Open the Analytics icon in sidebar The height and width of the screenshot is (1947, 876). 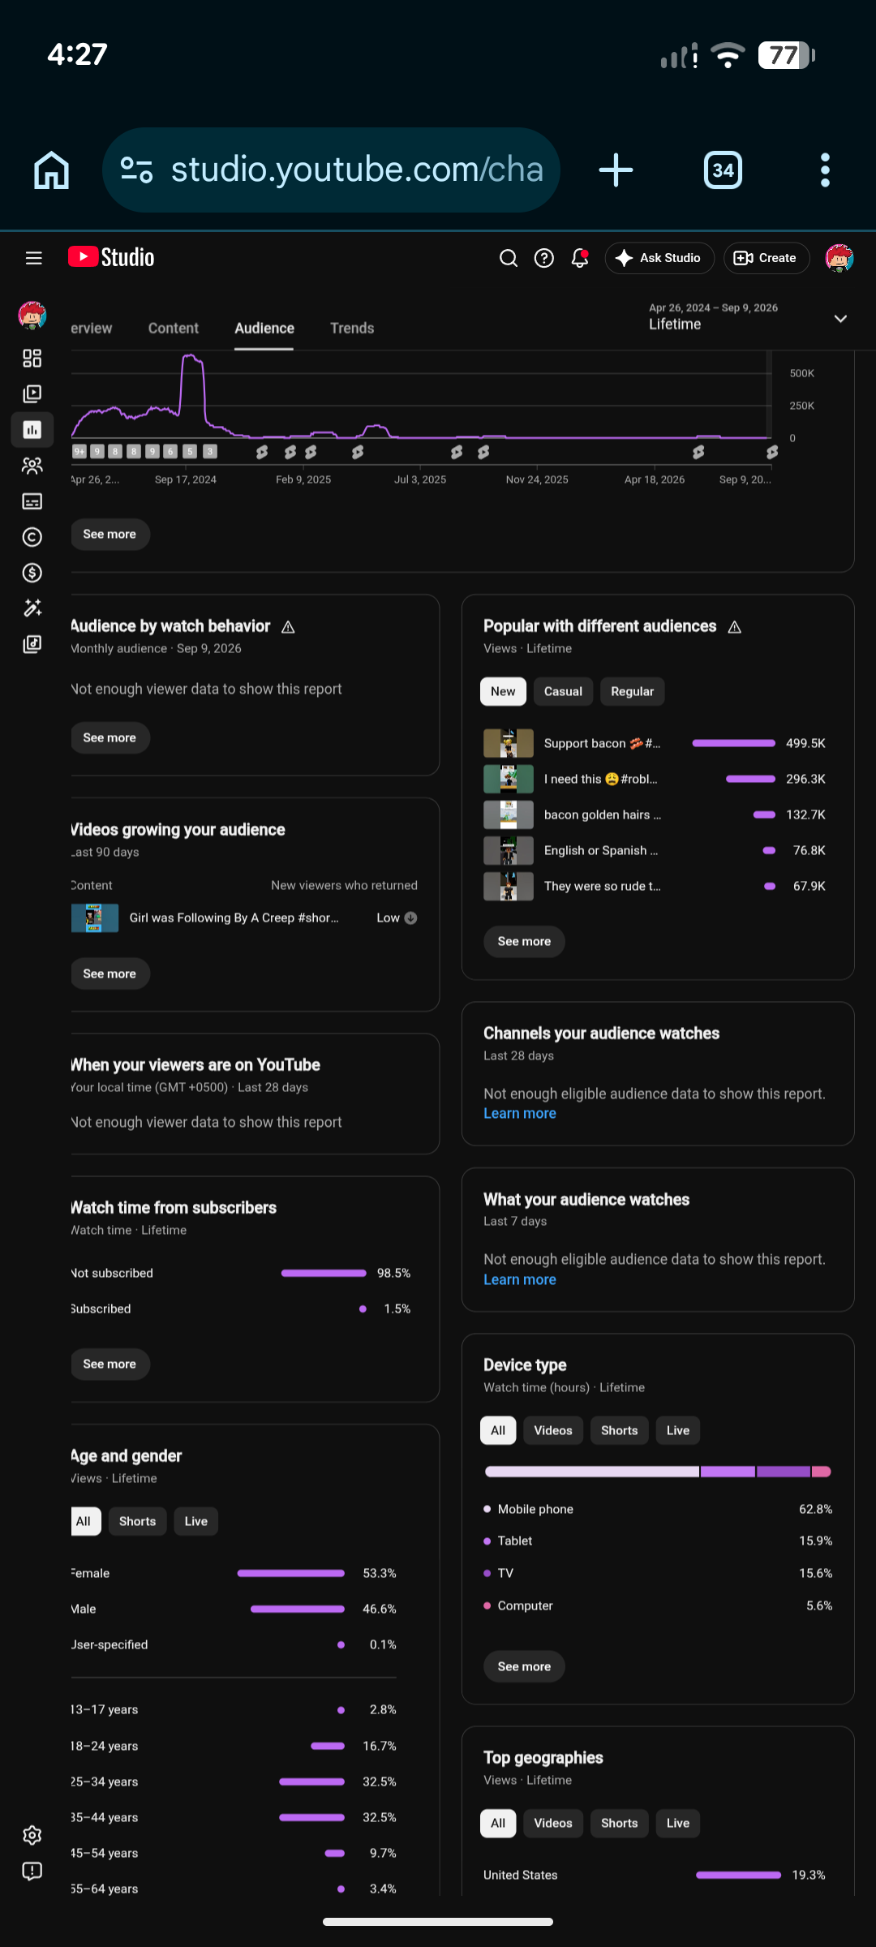point(32,430)
